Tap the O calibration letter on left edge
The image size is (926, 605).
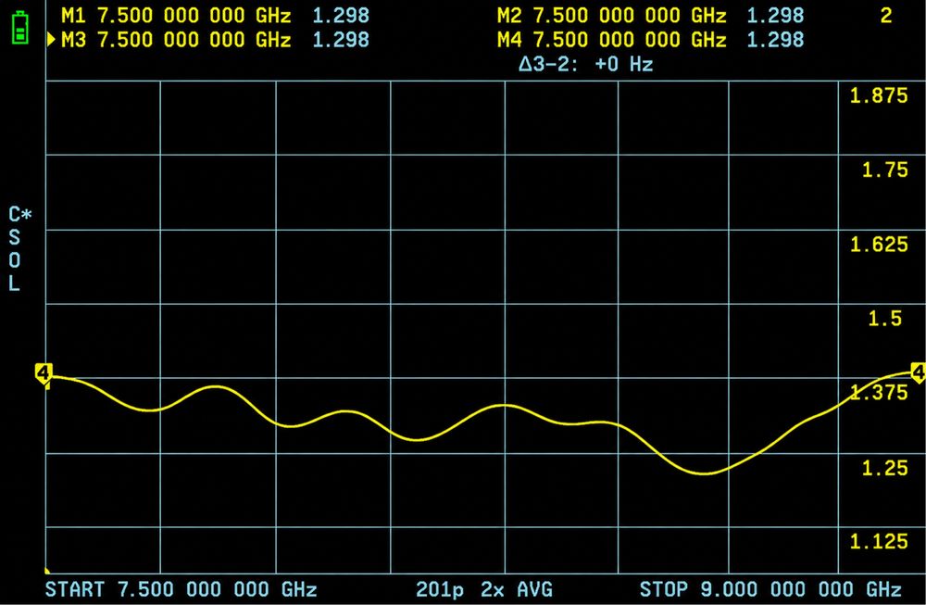(x=14, y=260)
